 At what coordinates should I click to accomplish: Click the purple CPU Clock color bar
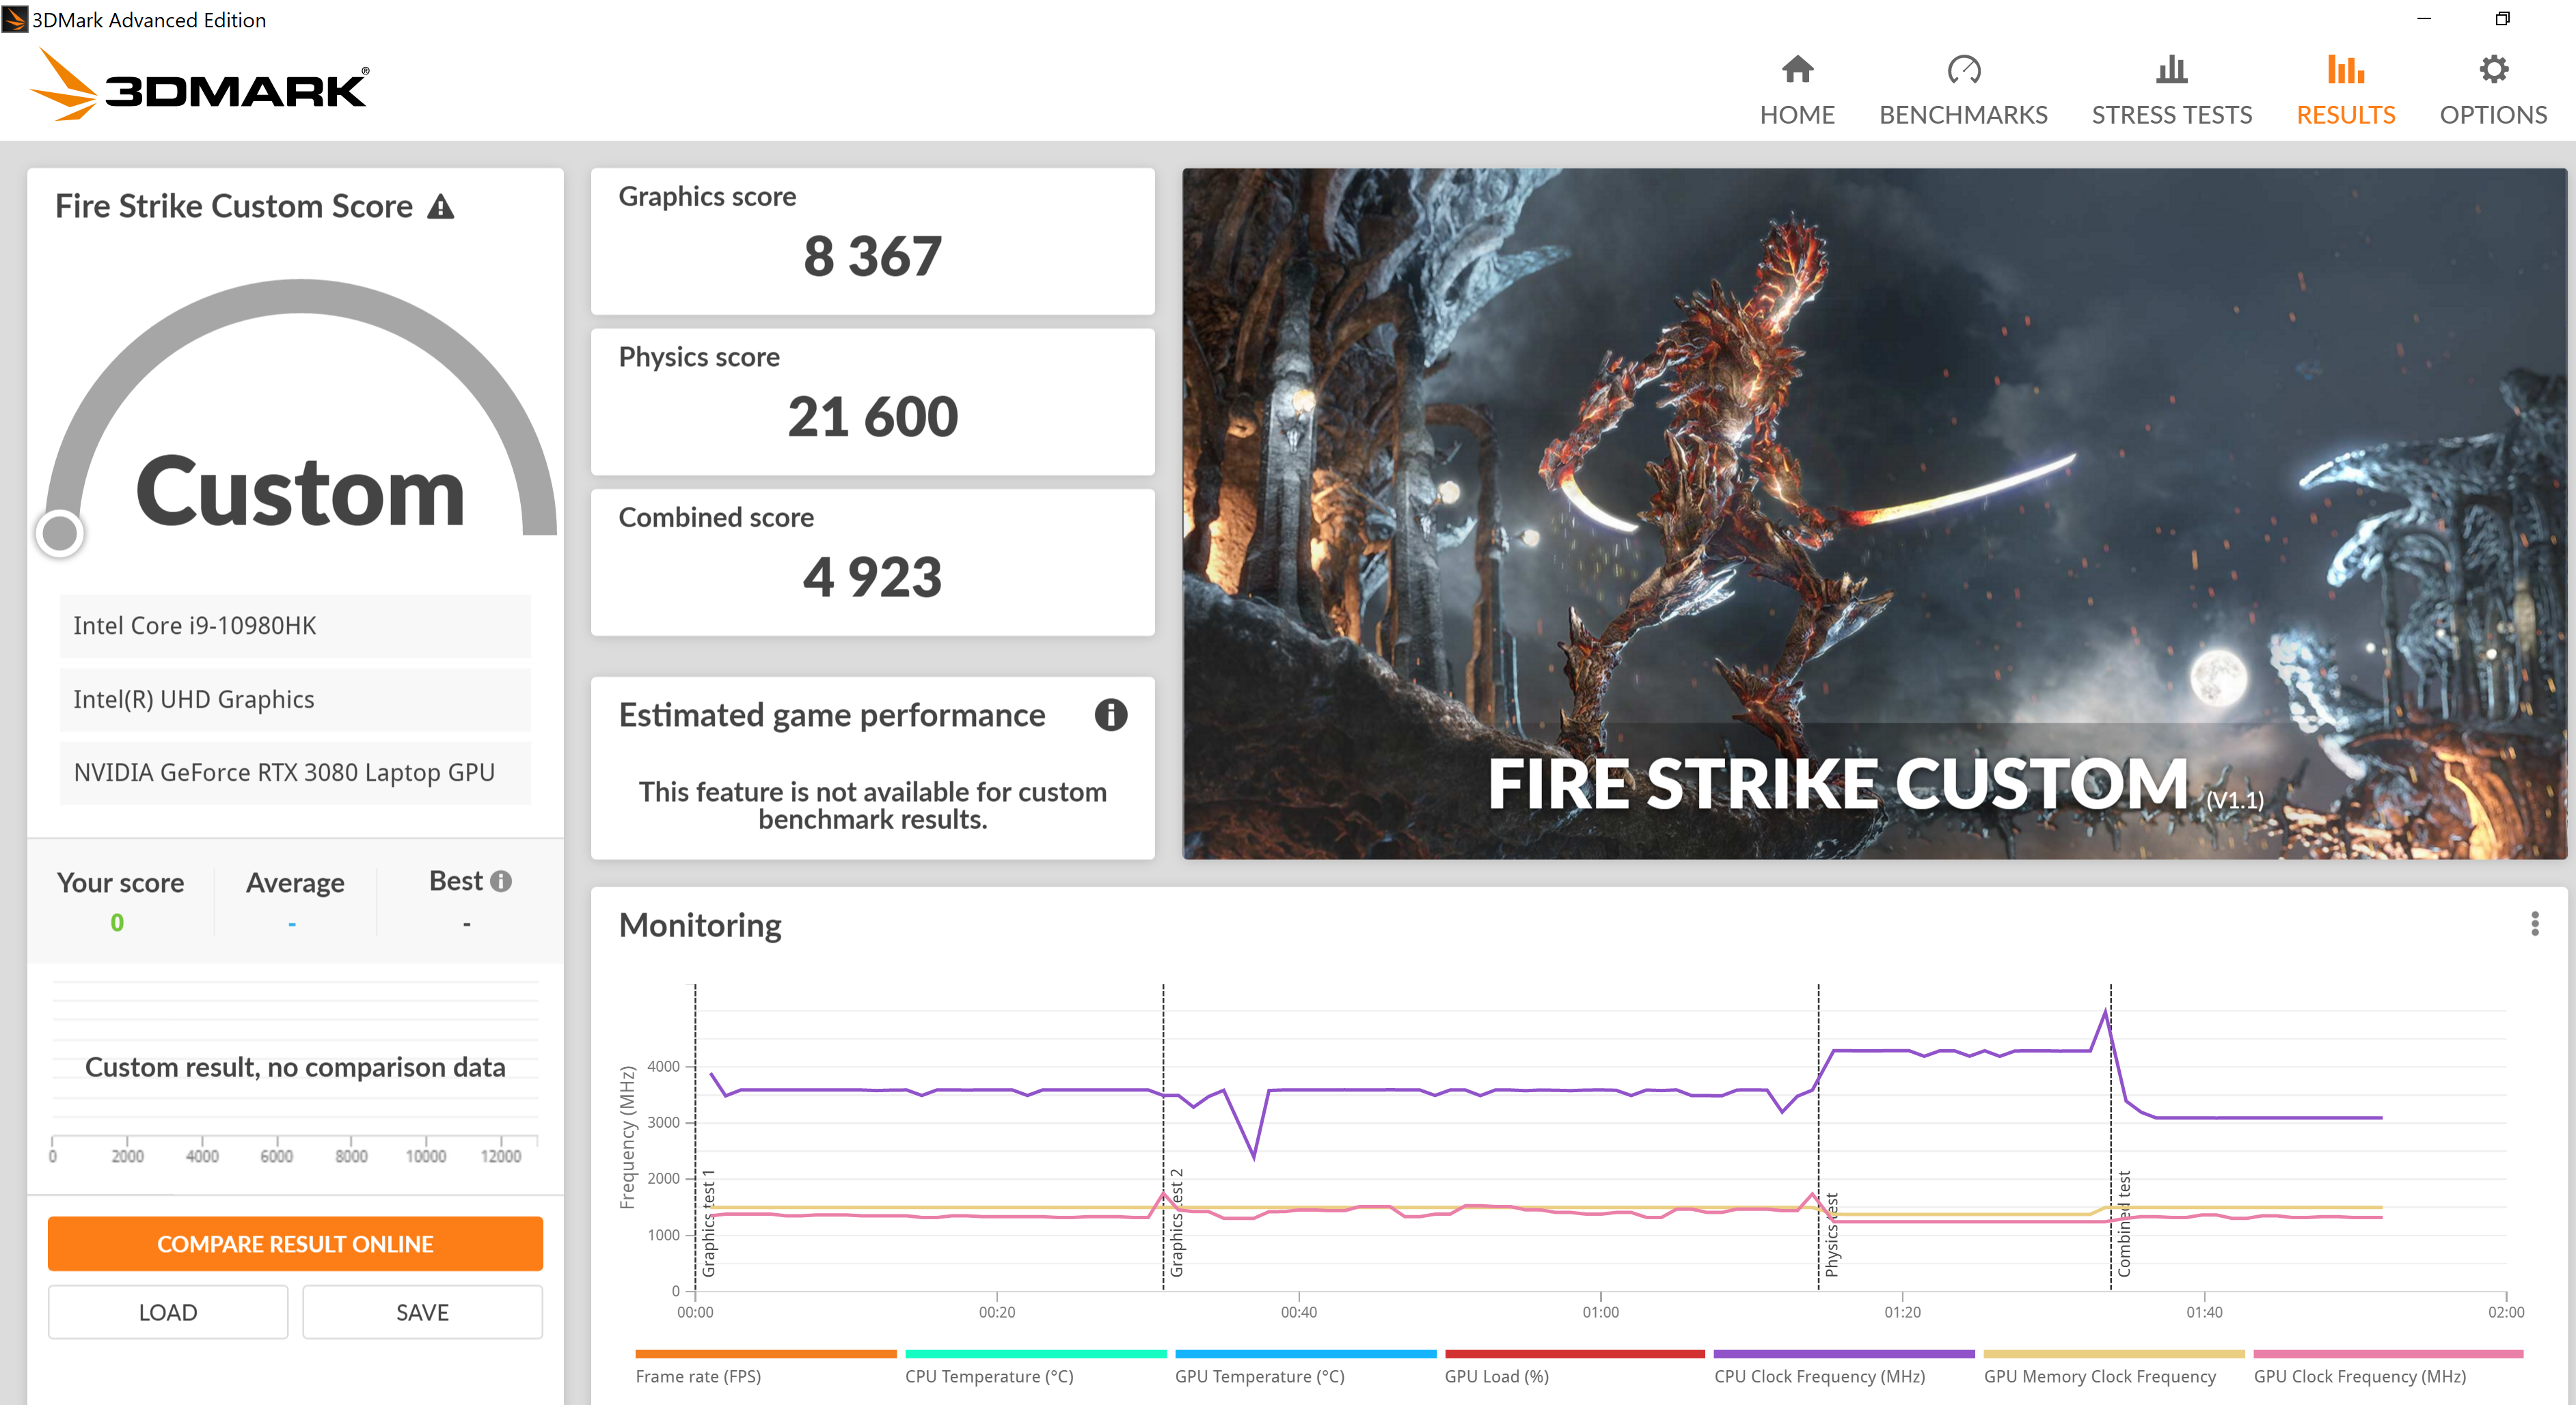pyautogui.click(x=1843, y=1353)
